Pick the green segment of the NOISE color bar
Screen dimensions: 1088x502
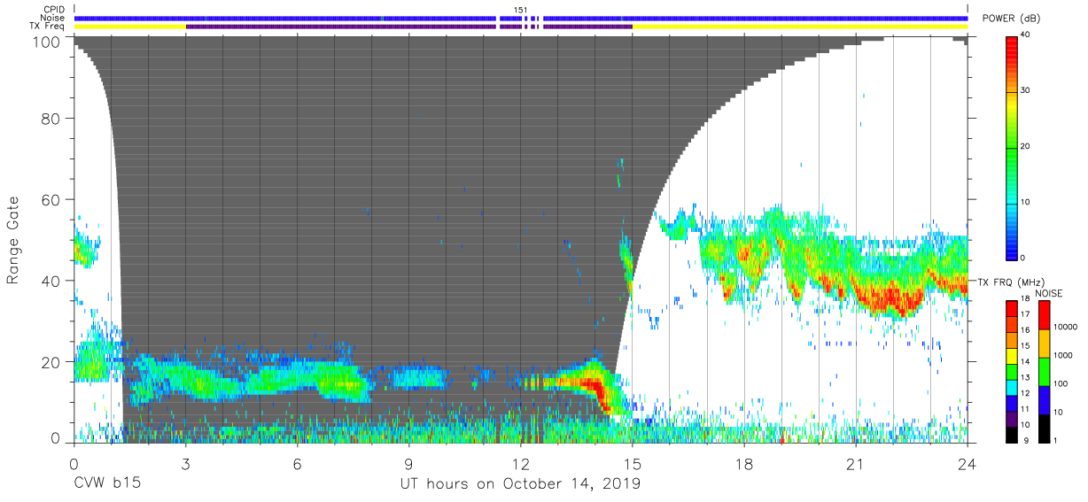pyautogui.click(x=1043, y=372)
